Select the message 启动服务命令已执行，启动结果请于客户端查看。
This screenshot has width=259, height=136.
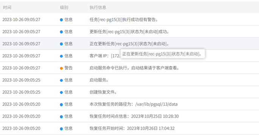[x=135, y=68]
